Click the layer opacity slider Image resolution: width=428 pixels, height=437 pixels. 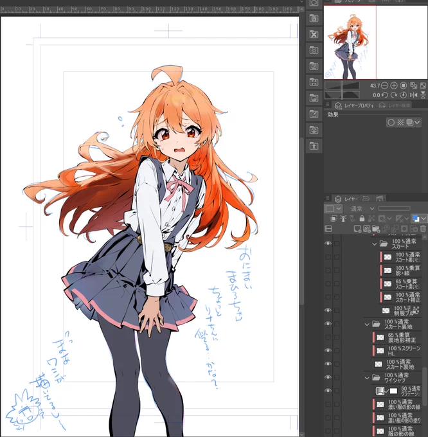(393, 209)
